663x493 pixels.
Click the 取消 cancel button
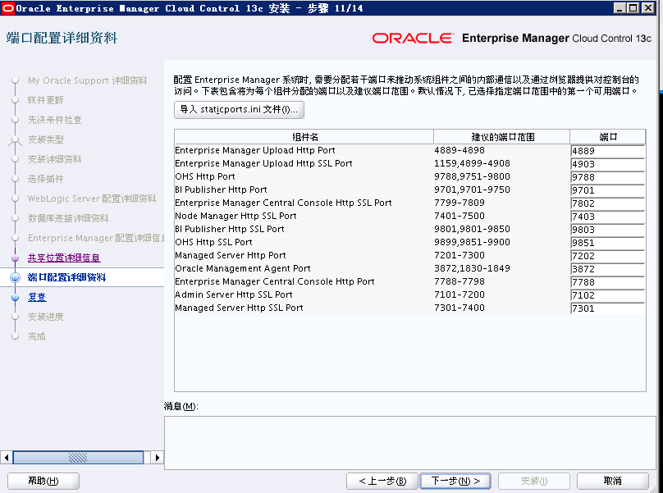pyautogui.click(x=613, y=481)
